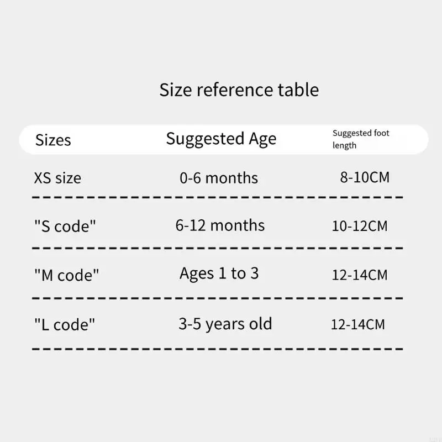Click the '6-12 months' age cell
This screenshot has width=442, height=442.
(220, 225)
